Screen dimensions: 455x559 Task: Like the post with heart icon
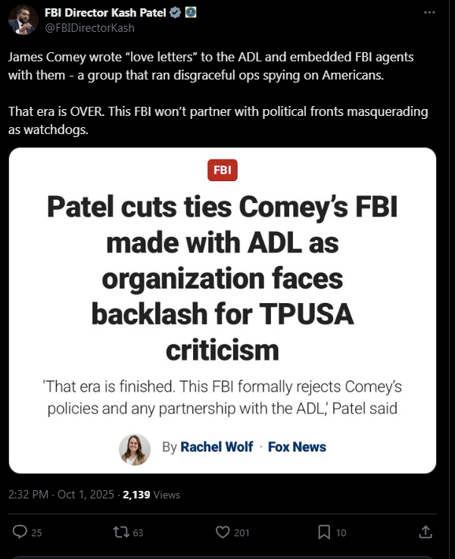point(223,532)
